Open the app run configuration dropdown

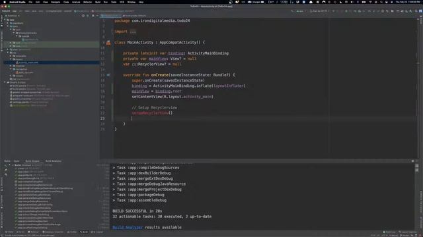point(301,11)
